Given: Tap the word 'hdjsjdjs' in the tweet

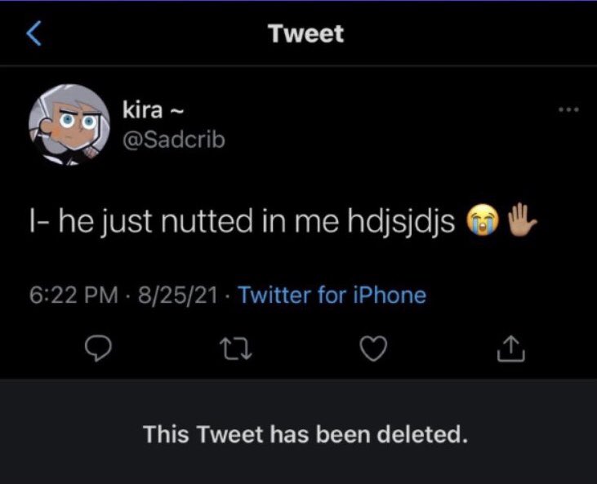Looking at the screenshot, I should [x=401, y=222].
